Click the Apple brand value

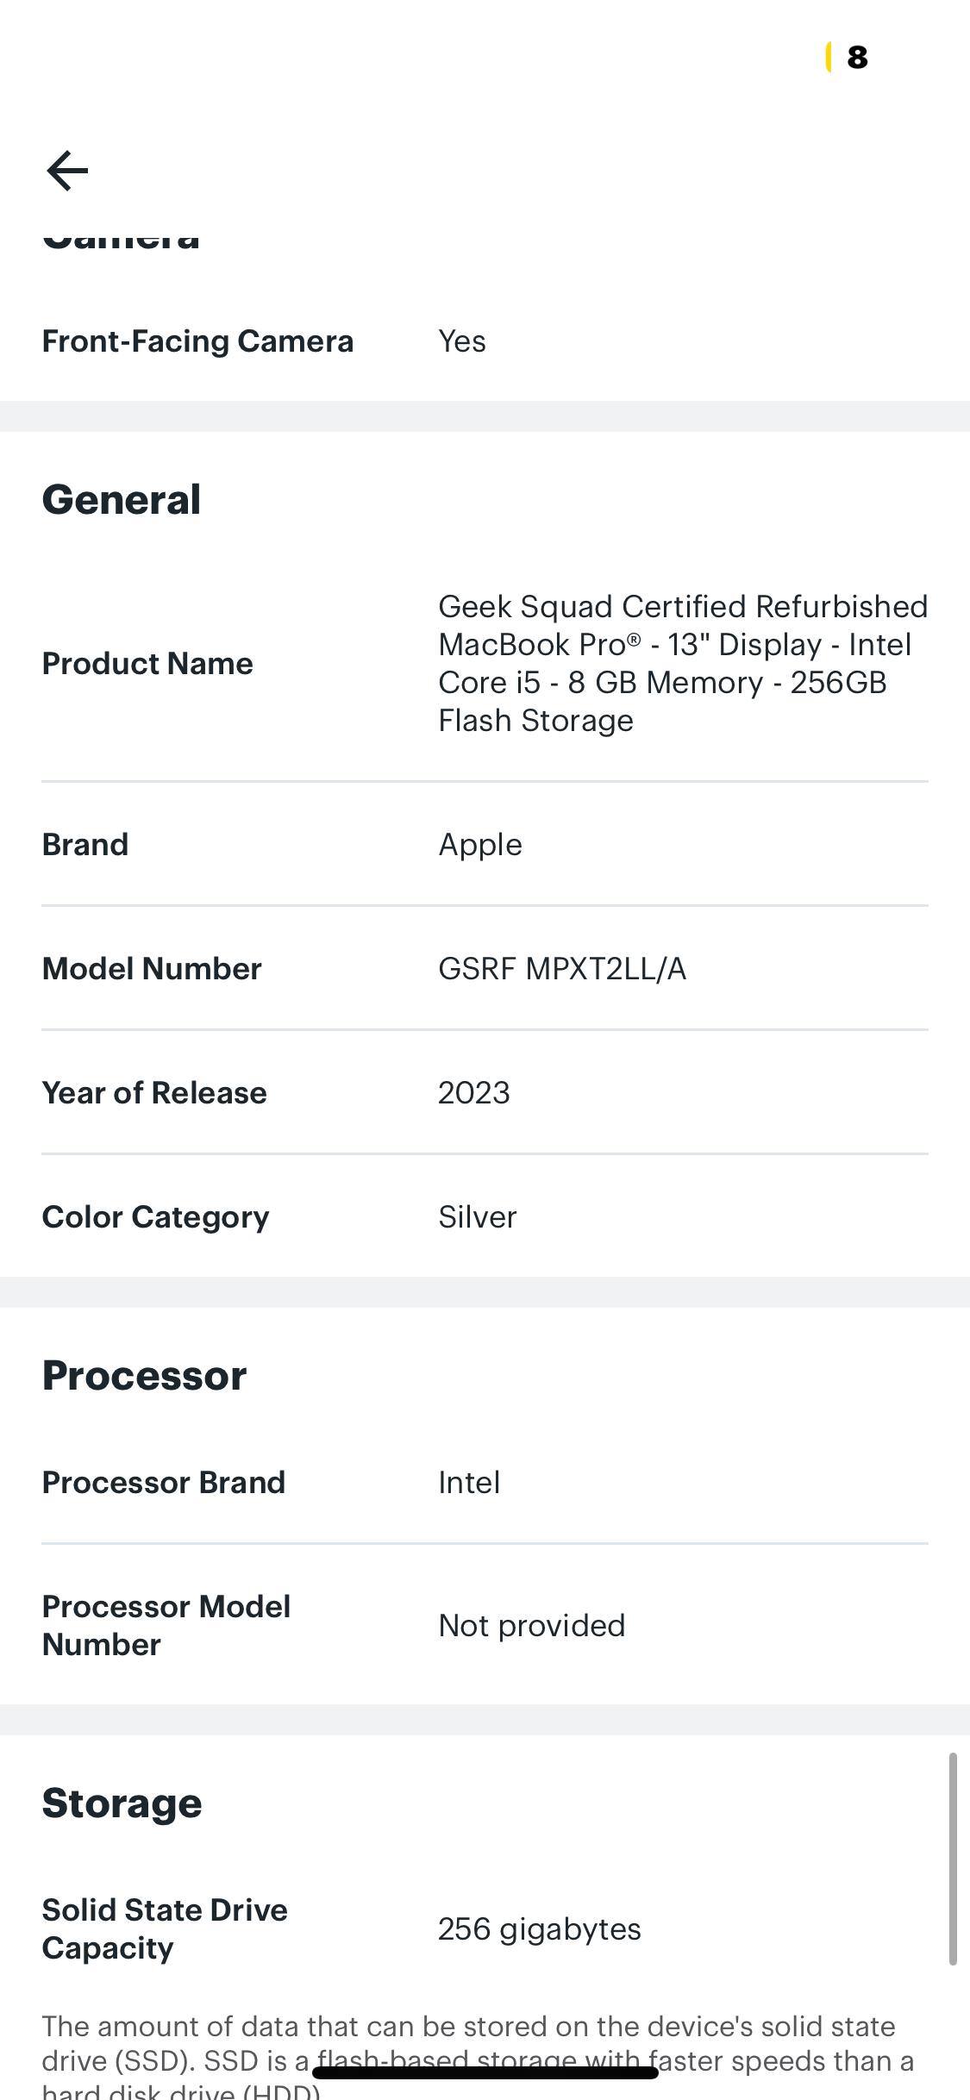coord(480,845)
